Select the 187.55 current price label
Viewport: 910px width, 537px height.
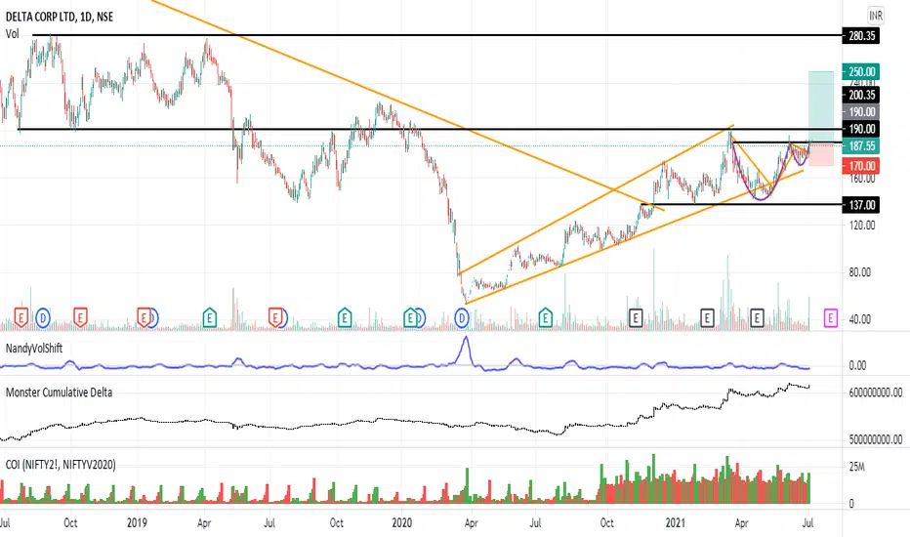861,145
